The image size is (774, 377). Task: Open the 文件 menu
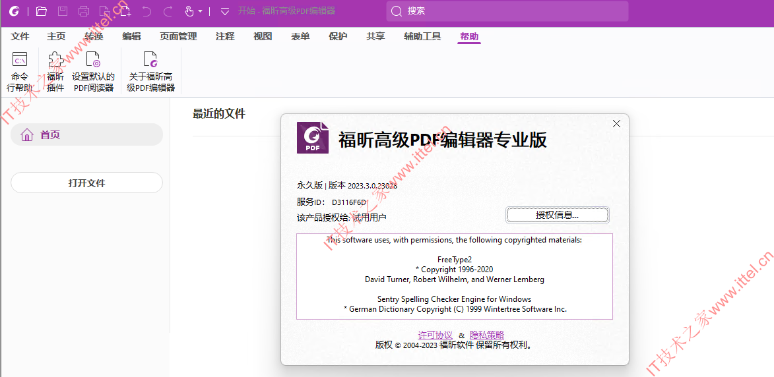click(20, 36)
